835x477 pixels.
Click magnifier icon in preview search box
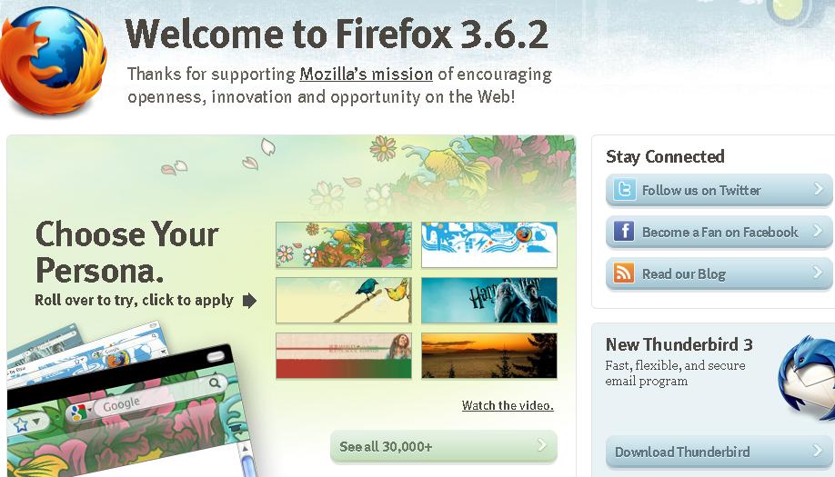tap(215, 383)
